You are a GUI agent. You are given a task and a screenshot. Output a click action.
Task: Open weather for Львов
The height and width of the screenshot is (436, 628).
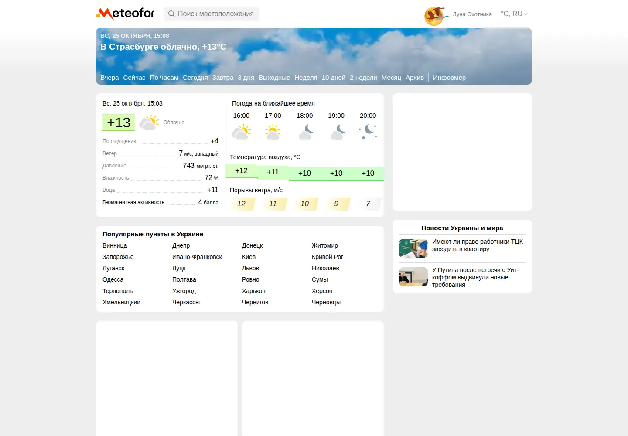tap(250, 268)
